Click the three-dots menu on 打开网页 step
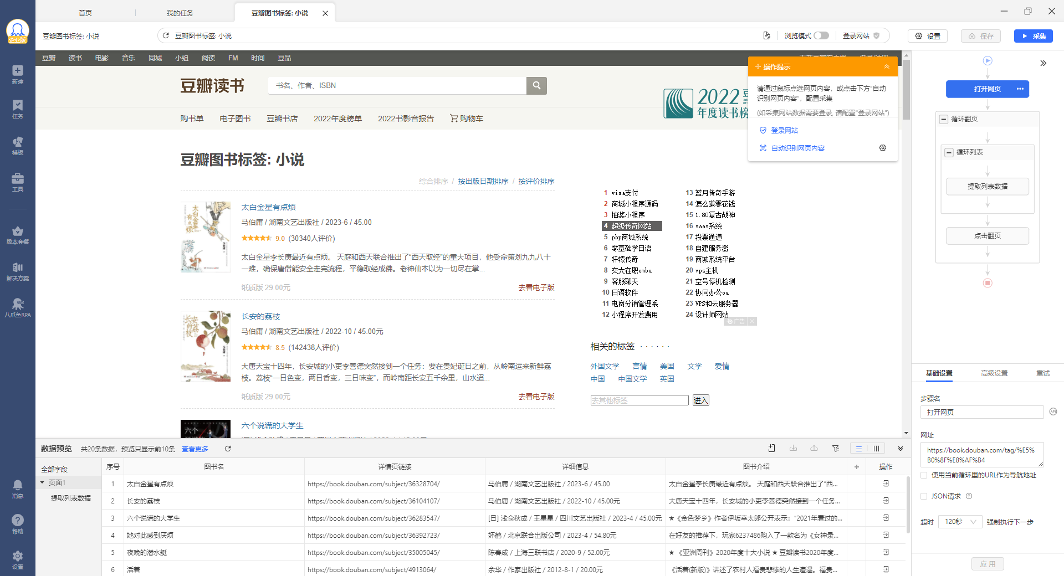The image size is (1064, 576). [x=1020, y=89]
